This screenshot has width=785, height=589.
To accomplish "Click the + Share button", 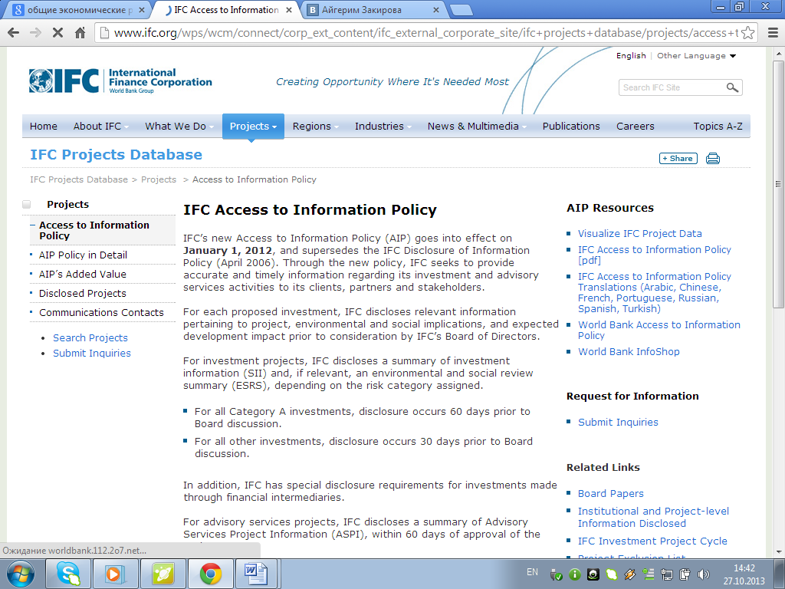I will pyautogui.click(x=678, y=159).
